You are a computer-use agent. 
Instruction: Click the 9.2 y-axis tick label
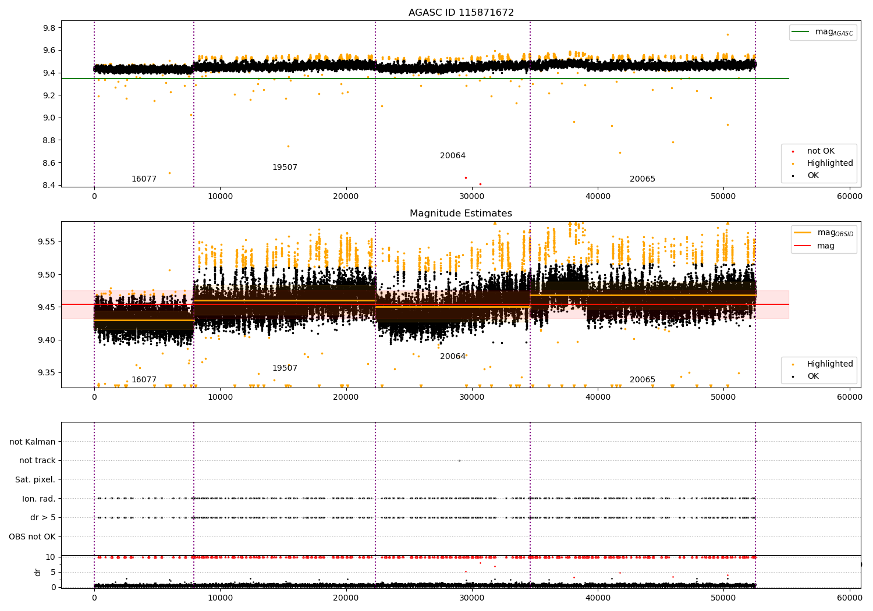[x=49, y=95]
